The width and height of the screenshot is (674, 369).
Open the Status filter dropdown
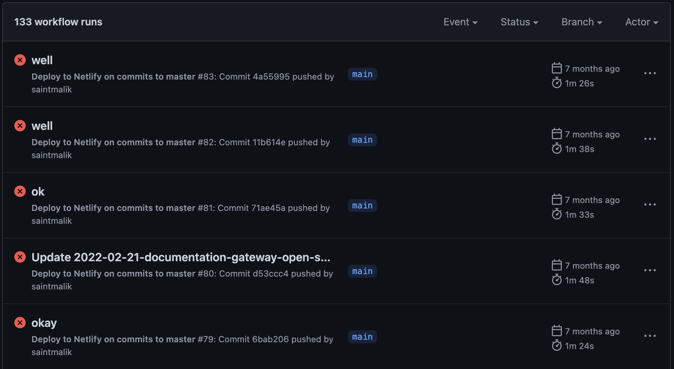click(519, 22)
